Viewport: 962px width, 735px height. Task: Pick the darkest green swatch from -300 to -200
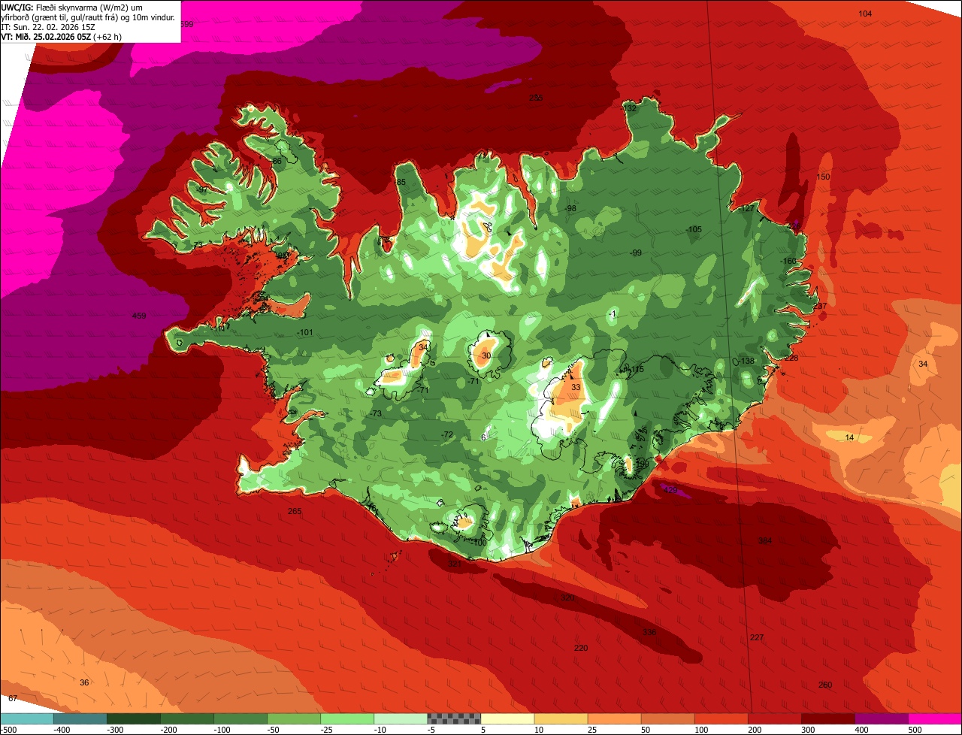click(x=133, y=718)
